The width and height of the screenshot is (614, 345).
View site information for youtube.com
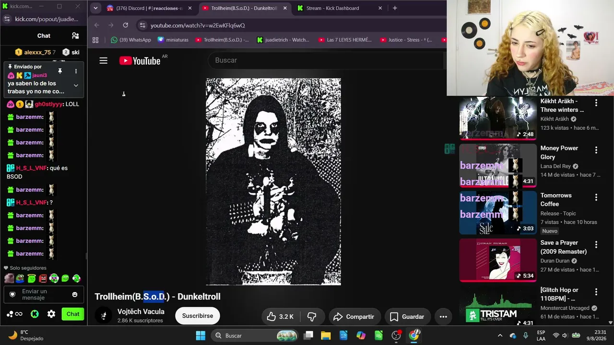tap(142, 25)
